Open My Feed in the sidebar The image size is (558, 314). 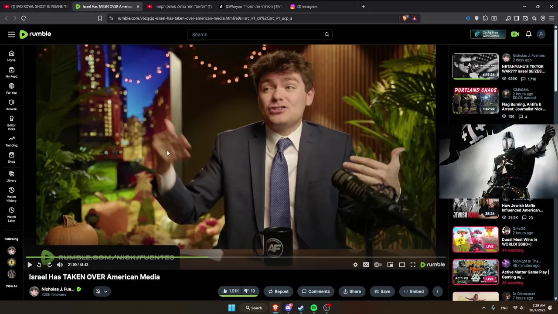click(x=11, y=72)
